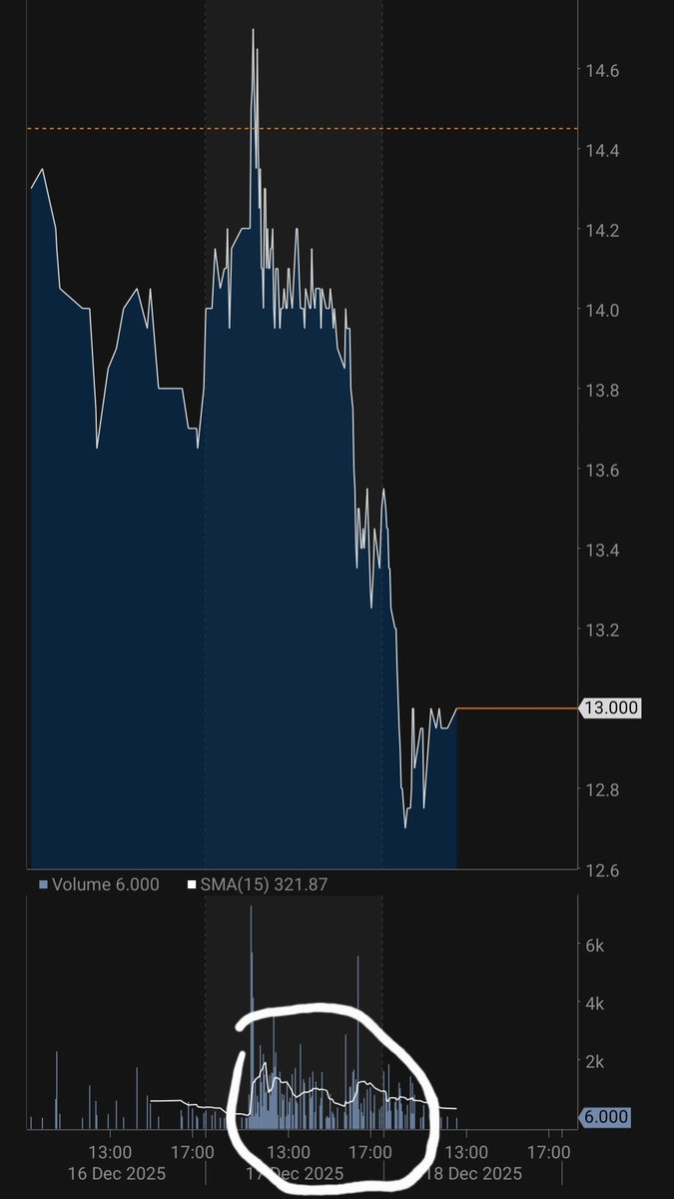This screenshot has height=1199, width=674.
Task: Click the 13.000 current price tag
Action: (611, 708)
